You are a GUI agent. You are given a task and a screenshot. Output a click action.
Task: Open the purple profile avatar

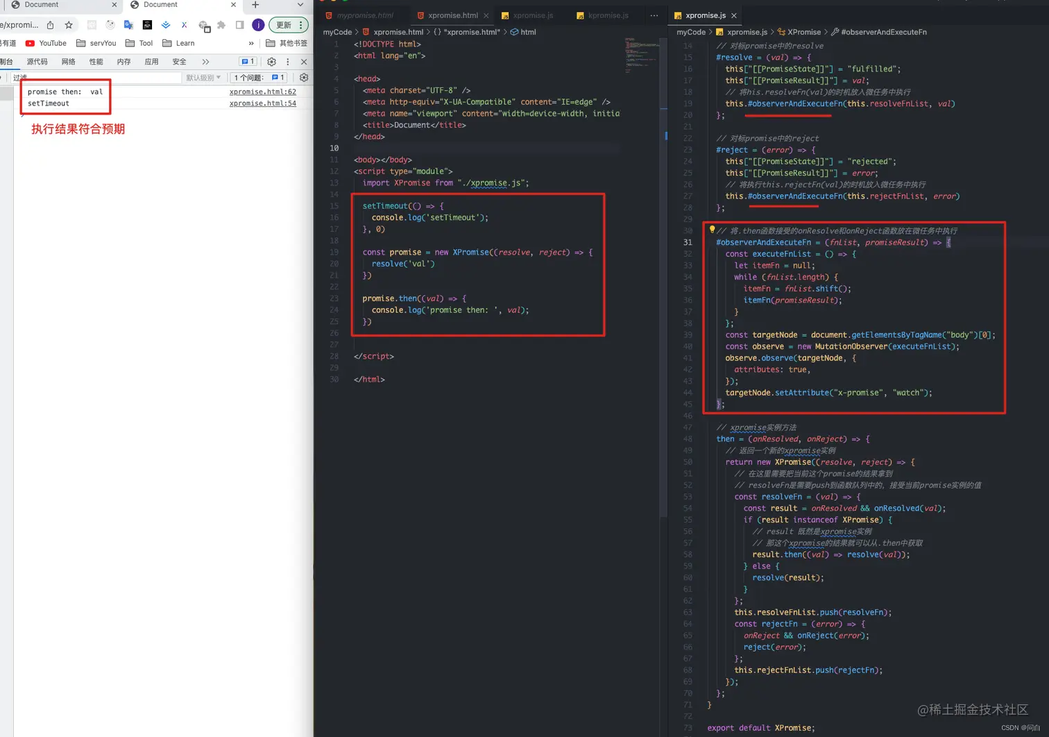(x=258, y=25)
